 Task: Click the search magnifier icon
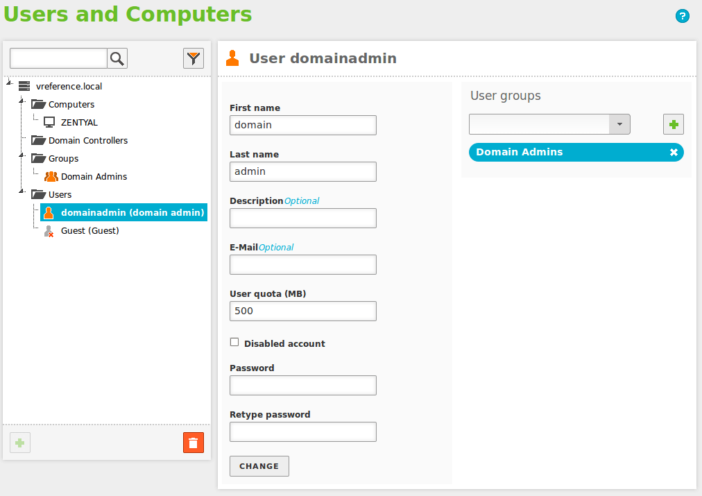[x=117, y=58]
